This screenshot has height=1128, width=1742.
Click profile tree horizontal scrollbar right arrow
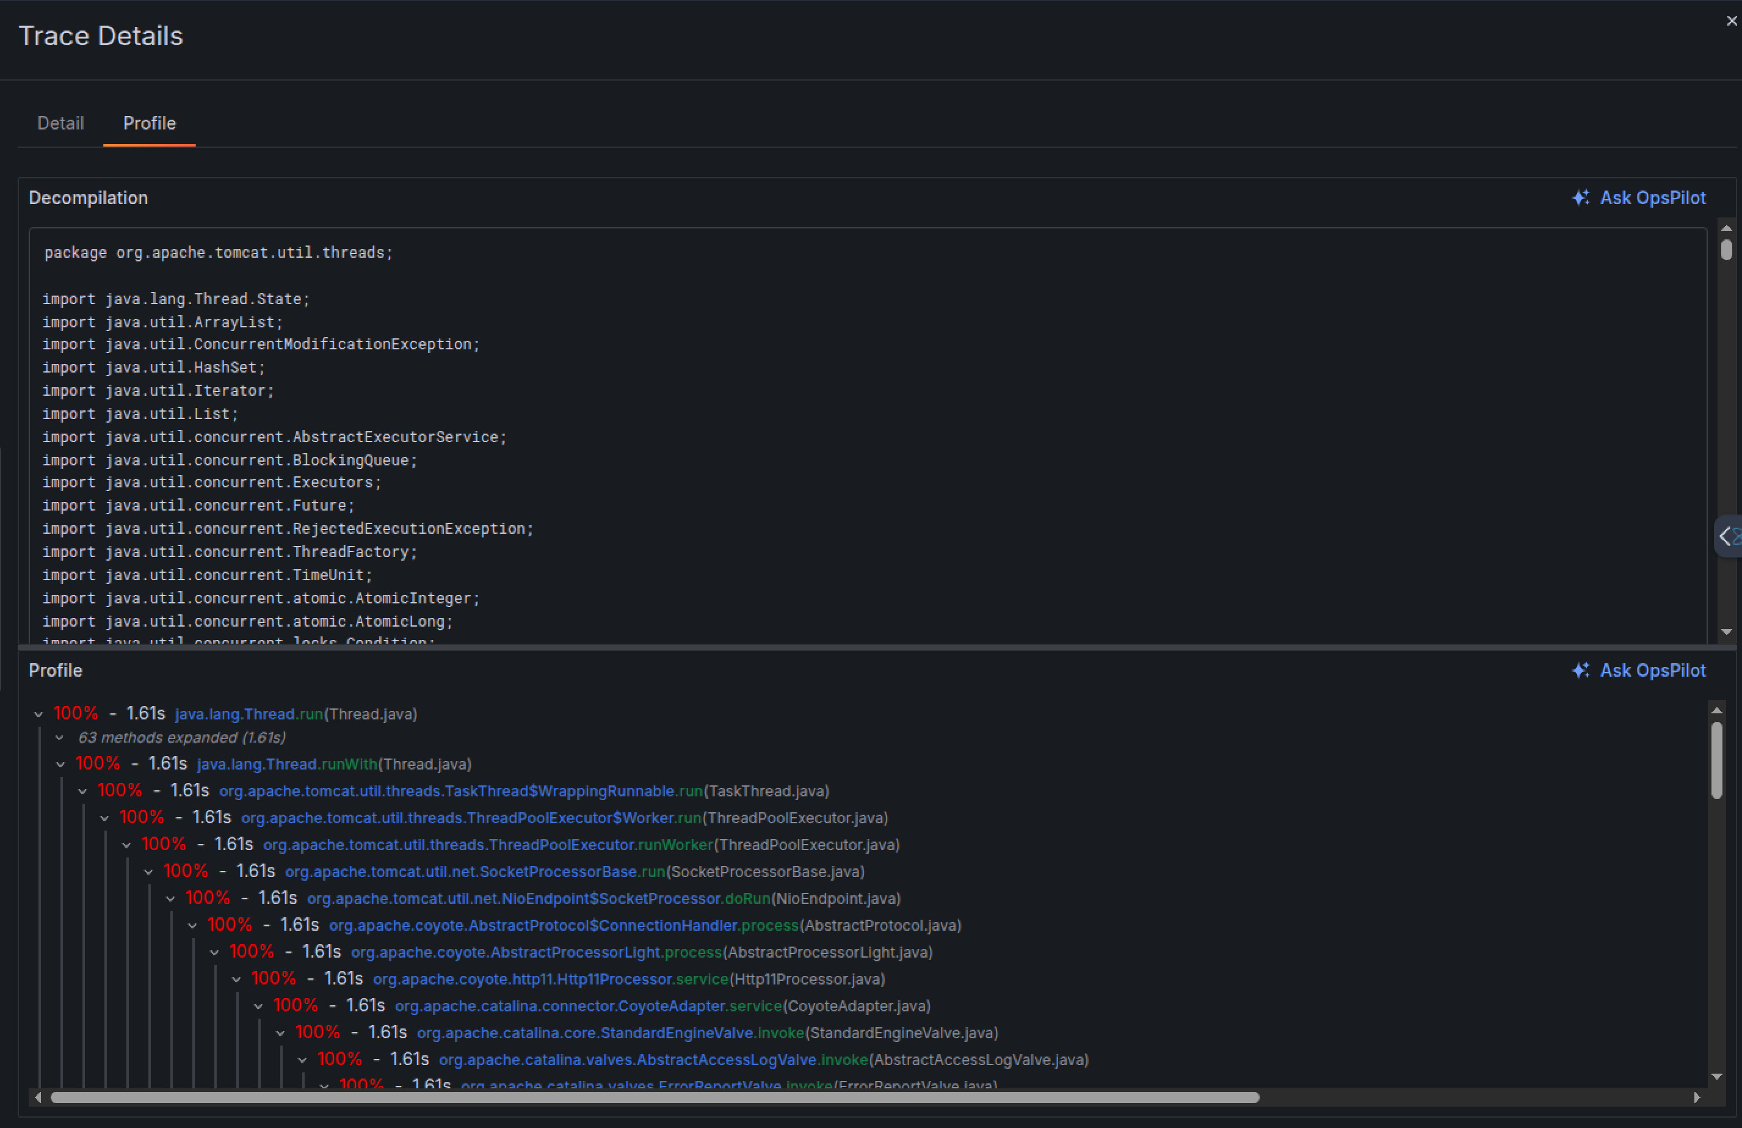(1697, 1097)
